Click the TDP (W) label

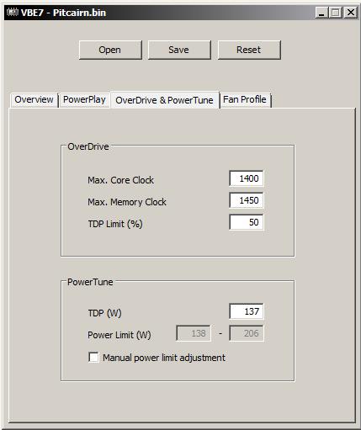point(104,313)
